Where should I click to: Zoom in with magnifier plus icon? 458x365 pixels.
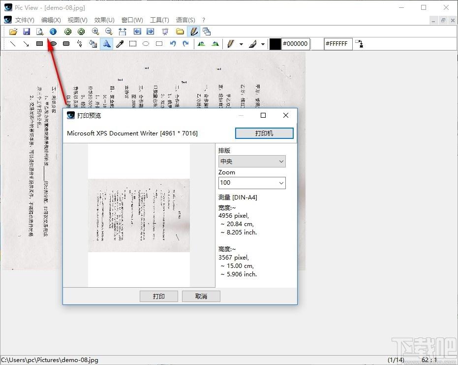(x=95, y=32)
